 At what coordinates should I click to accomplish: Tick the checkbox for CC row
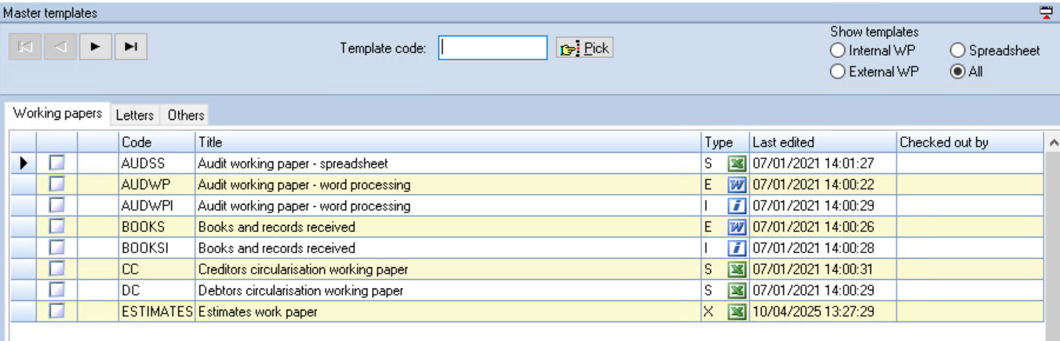pos(56,270)
